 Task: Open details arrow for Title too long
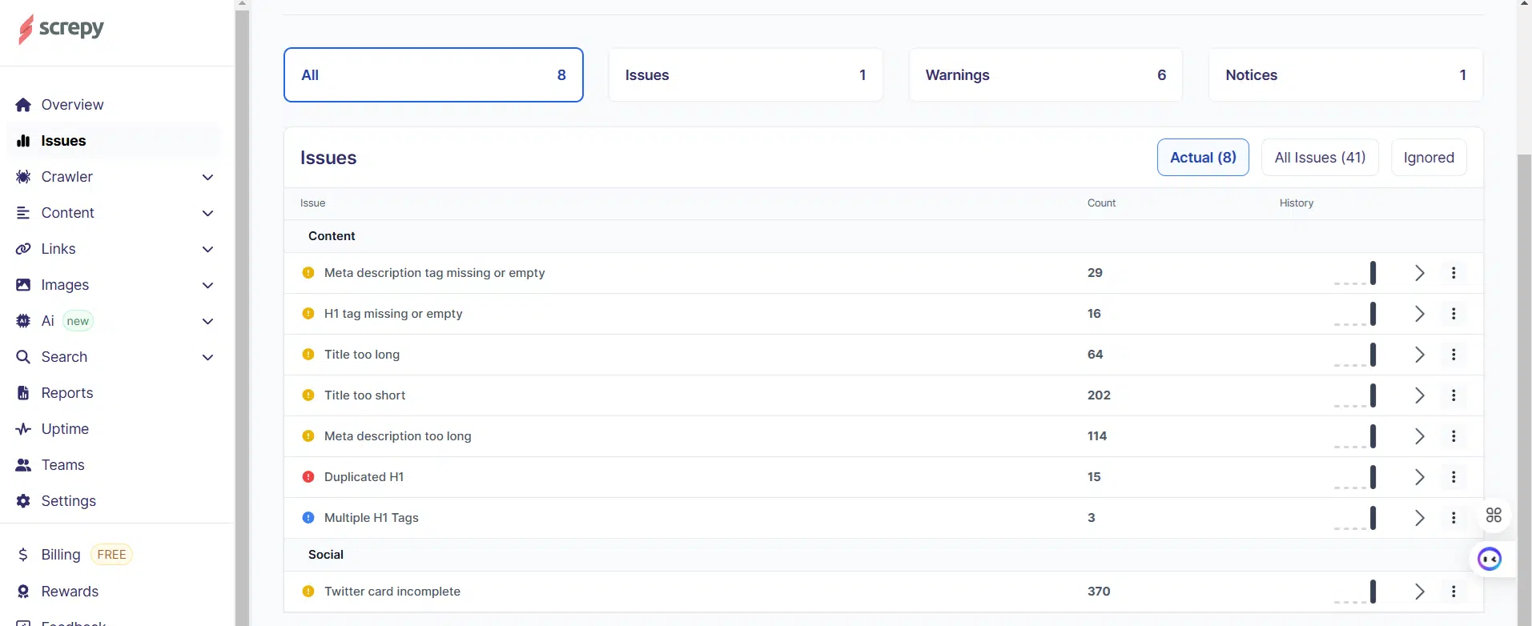point(1419,355)
